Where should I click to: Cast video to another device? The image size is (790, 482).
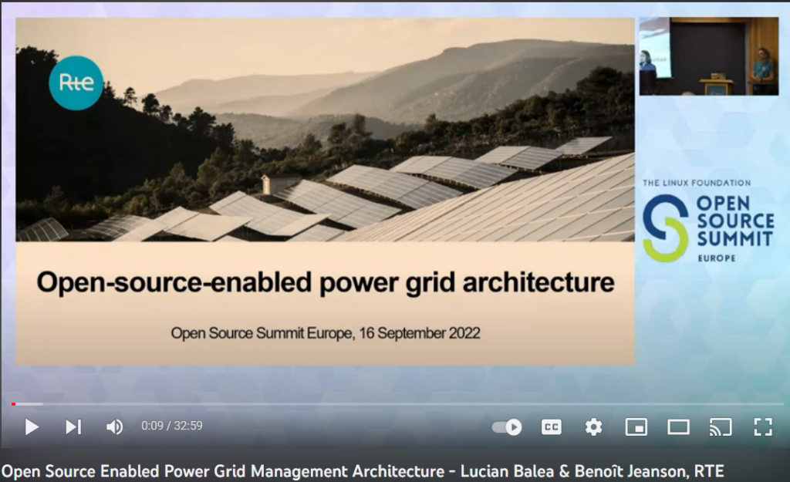click(x=722, y=426)
